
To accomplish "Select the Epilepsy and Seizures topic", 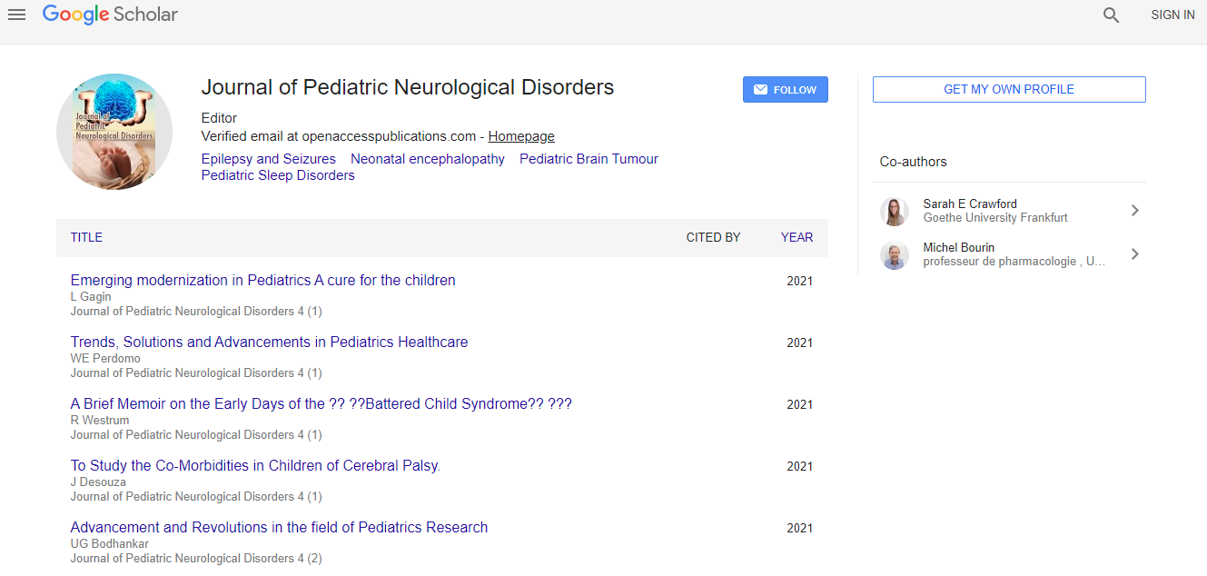I will click(268, 159).
